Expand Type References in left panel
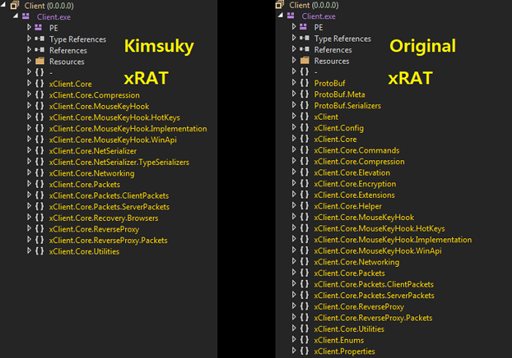512x358 pixels. [x=29, y=39]
